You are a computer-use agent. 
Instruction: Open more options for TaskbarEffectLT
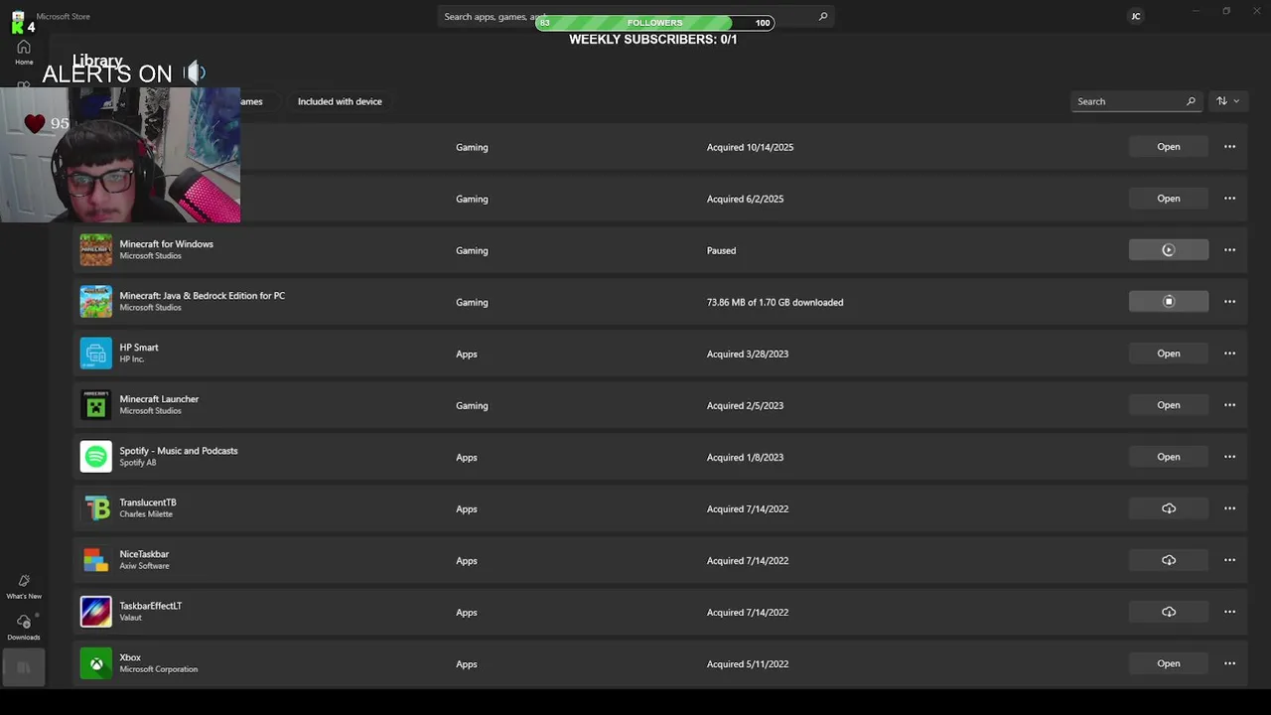click(x=1229, y=612)
